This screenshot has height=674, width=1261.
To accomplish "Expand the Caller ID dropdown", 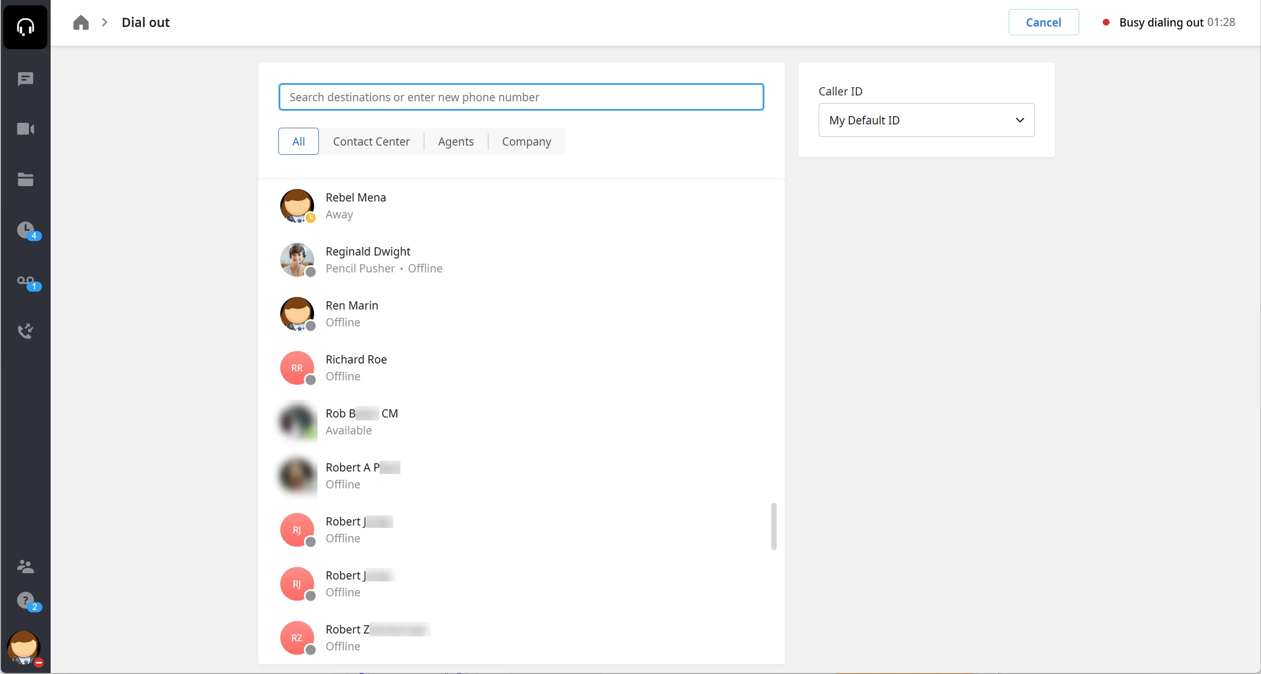I will [926, 120].
